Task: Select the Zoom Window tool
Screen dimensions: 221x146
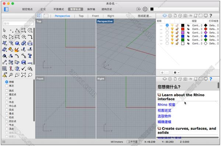Action: coord(17,75)
